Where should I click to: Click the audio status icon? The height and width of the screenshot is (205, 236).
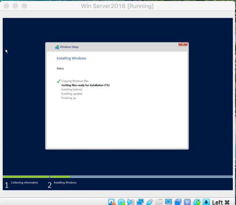131,202
